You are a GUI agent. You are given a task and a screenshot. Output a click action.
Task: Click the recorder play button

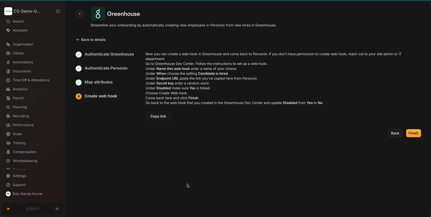point(8,209)
